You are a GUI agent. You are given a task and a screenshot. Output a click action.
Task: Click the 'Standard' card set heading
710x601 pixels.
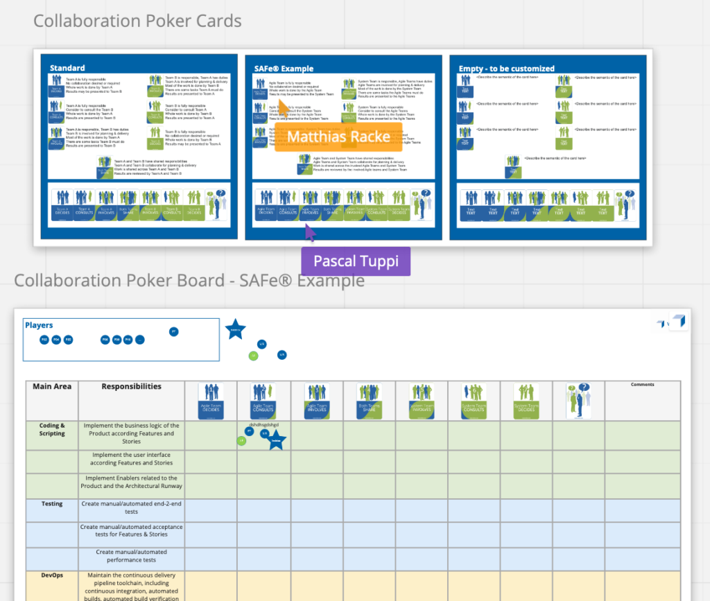(67, 68)
